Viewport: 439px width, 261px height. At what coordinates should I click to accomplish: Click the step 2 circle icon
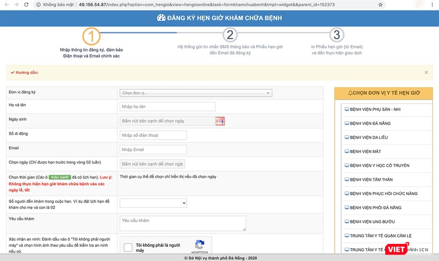[x=230, y=36]
